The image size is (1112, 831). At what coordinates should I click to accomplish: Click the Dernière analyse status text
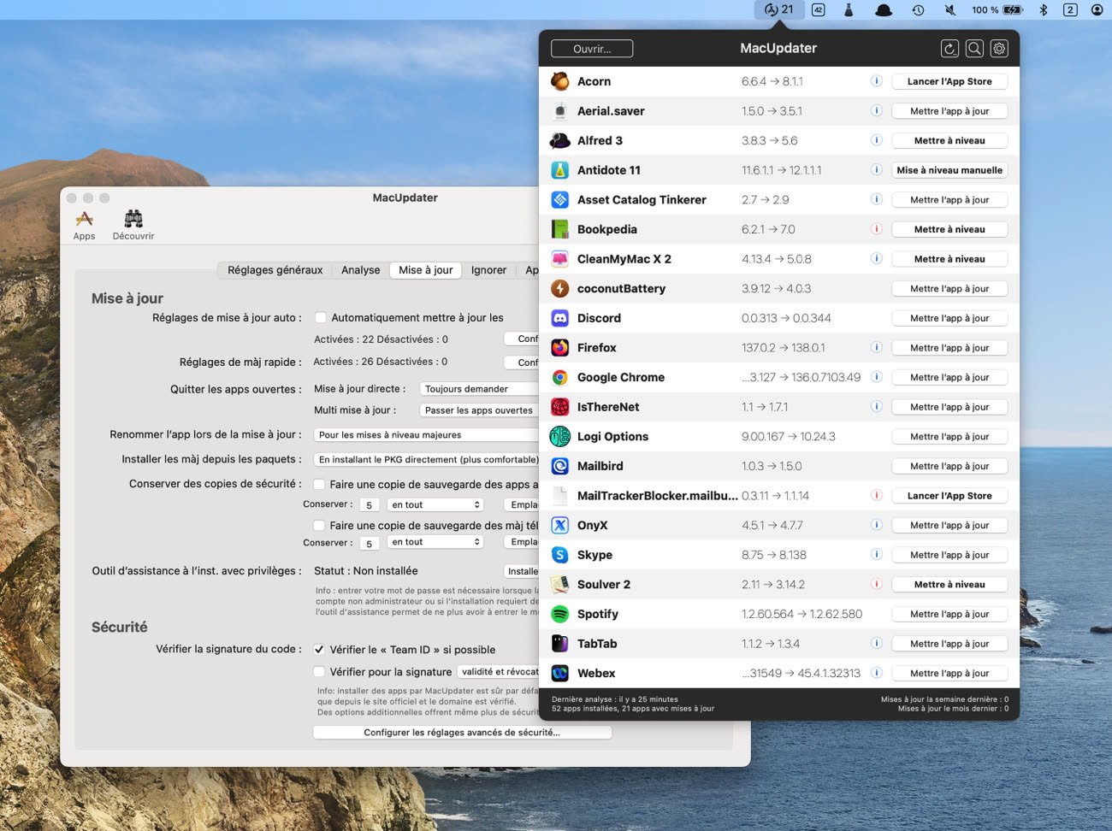pos(614,698)
